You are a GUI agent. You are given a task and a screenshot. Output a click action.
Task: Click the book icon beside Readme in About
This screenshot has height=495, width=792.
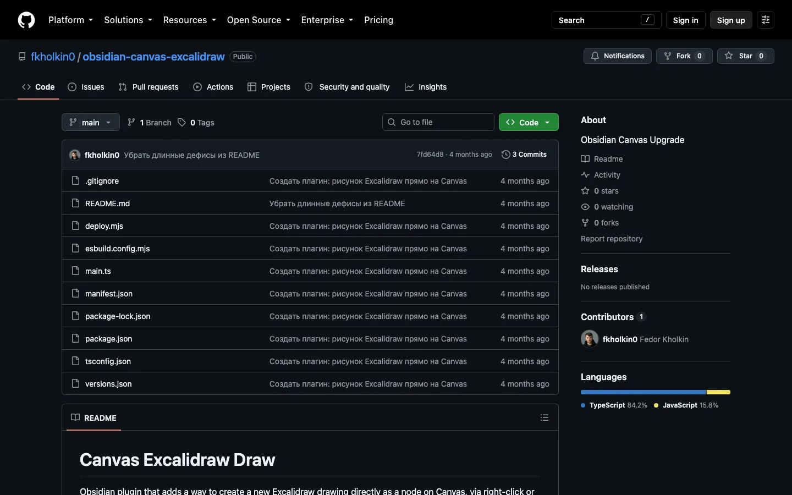pyautogui.click(x=585, y=159)
